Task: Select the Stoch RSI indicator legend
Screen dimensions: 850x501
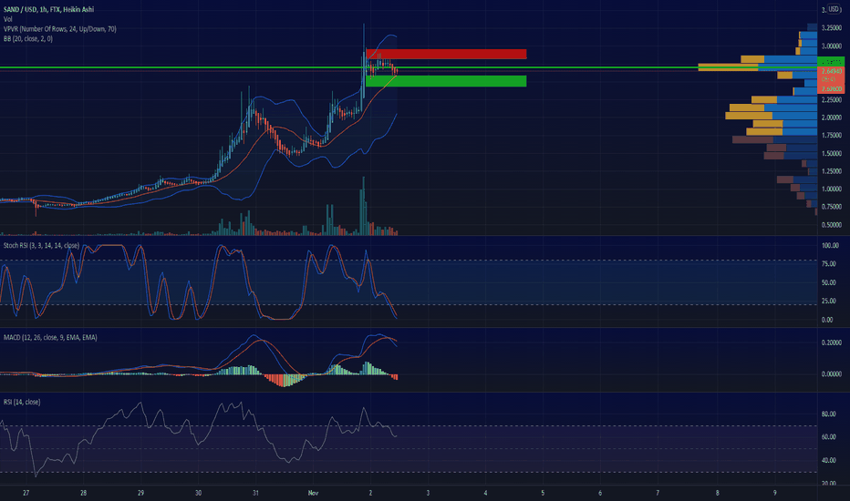Action: coord(41,245)
